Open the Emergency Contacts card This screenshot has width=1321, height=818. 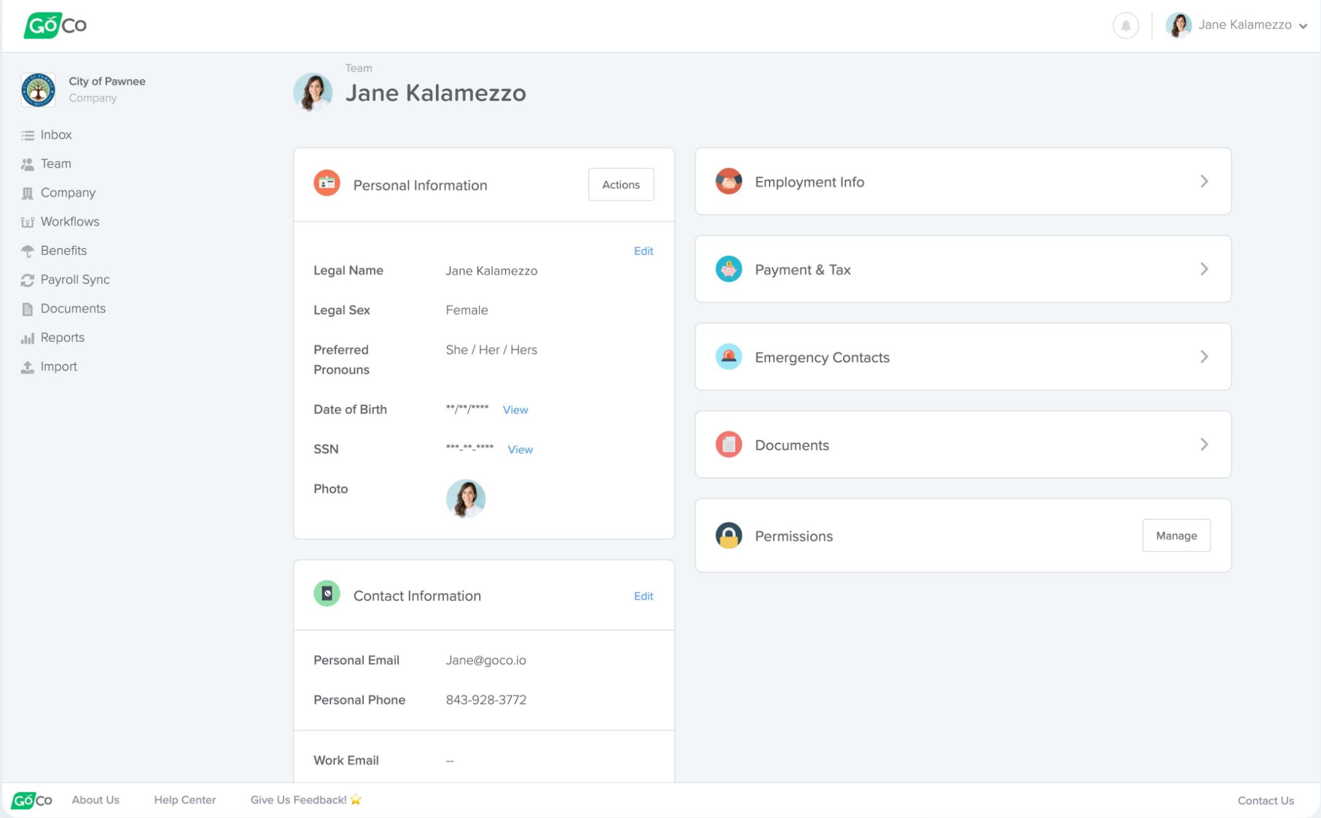click(963, 357)
